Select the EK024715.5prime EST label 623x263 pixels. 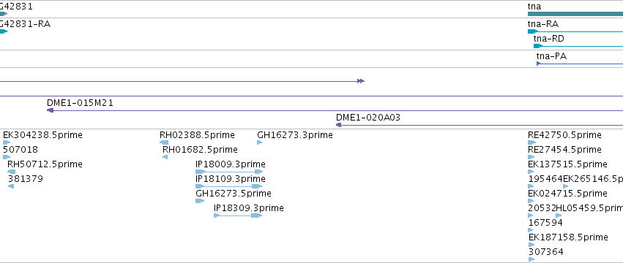point(567,194)
